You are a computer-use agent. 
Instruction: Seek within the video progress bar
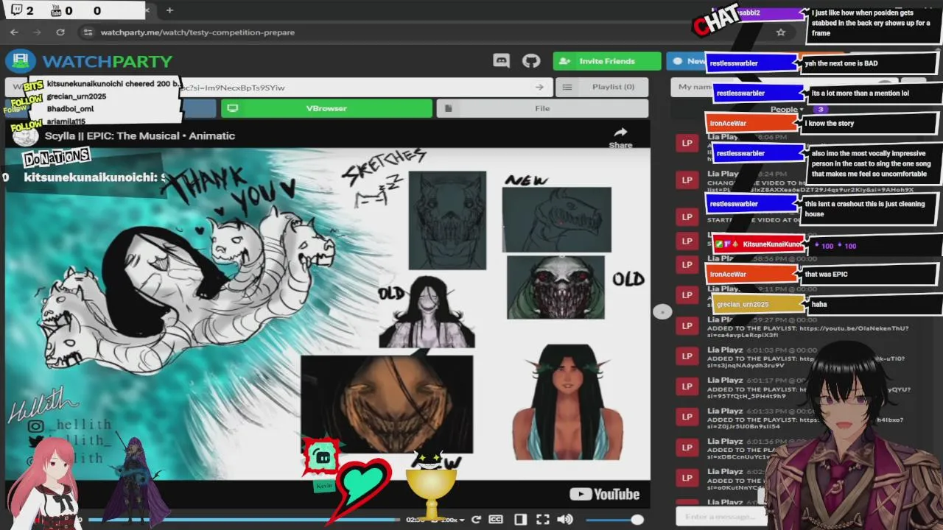(x=243, y=520)
